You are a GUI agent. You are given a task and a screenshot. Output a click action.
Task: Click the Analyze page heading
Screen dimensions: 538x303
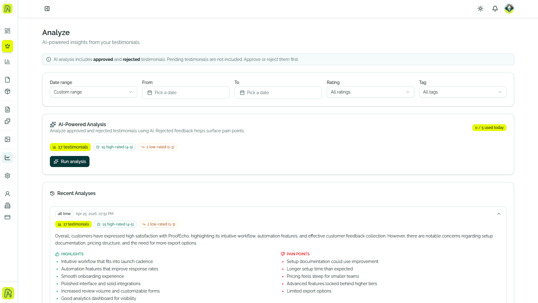pos(56,32)
